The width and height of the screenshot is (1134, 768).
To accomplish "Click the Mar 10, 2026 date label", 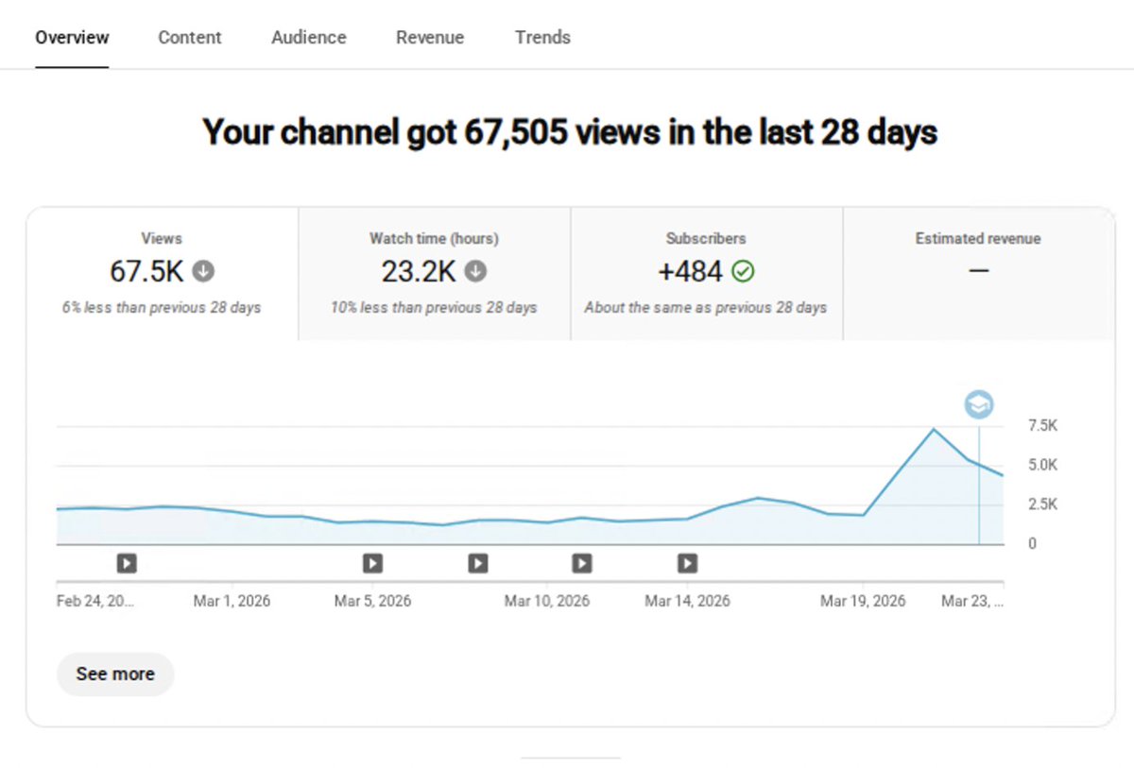I will click(x=547, y=601).
